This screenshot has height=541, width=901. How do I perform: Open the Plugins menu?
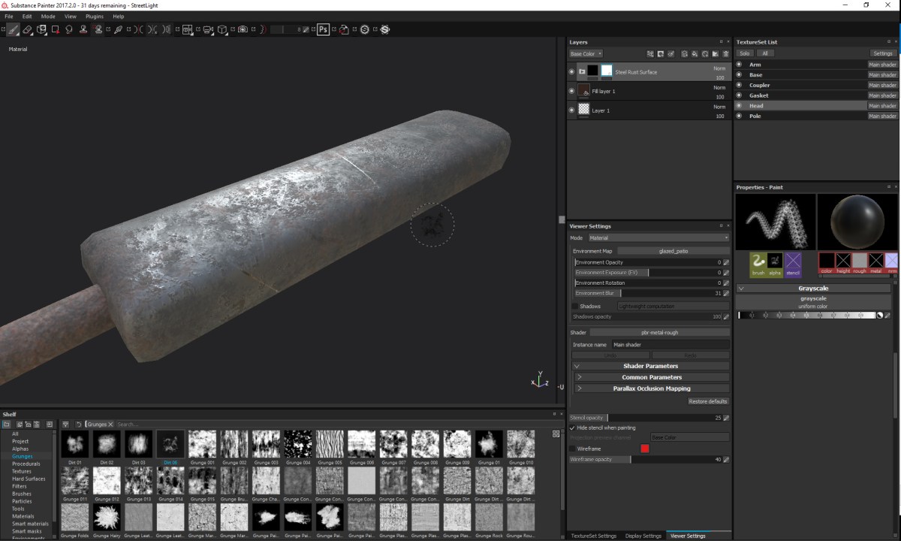tap(95, 16)
